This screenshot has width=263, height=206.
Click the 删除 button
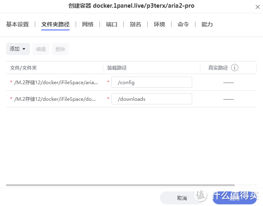(60, 49)
